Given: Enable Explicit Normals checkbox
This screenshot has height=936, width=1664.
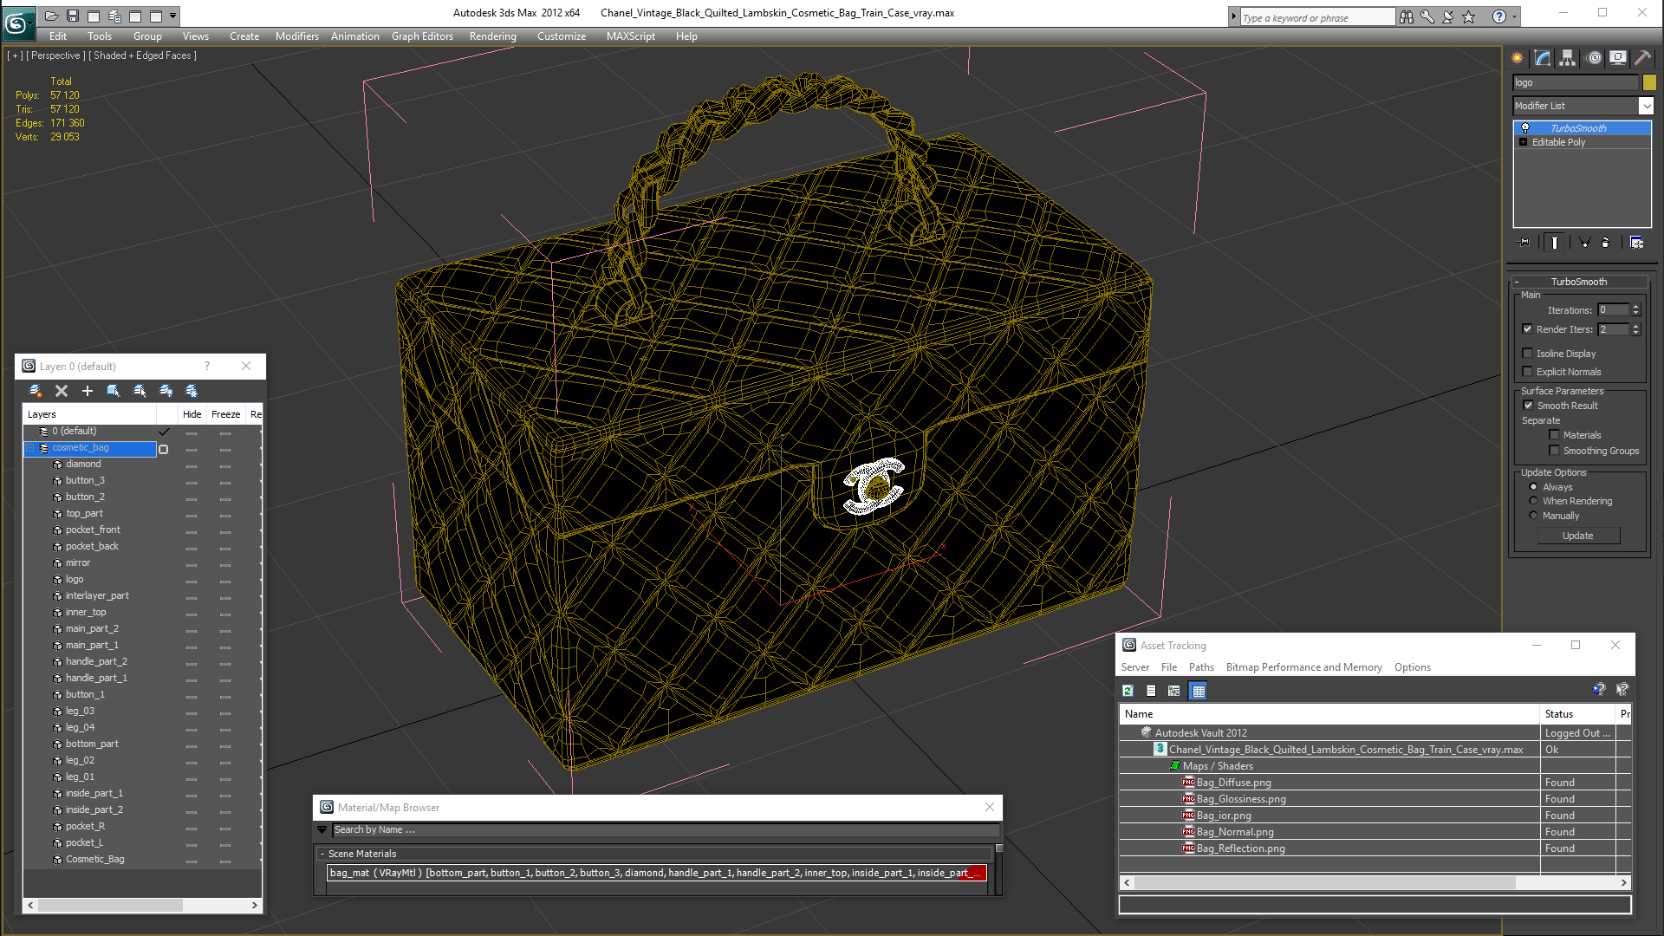Looking at the screenshot, I should click(x=1528, y=372).
